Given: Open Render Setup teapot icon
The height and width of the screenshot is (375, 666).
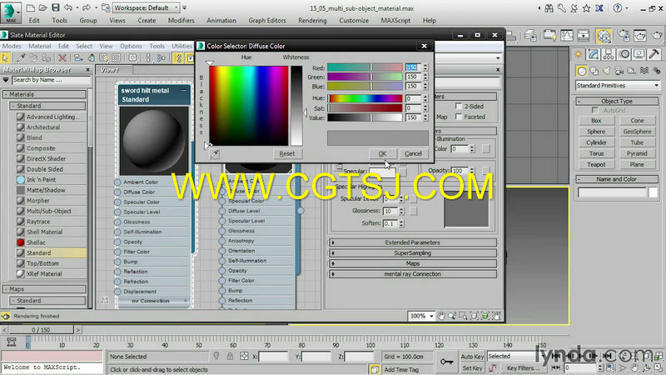Looking at the screenshot, I should (x=624, y=36).
